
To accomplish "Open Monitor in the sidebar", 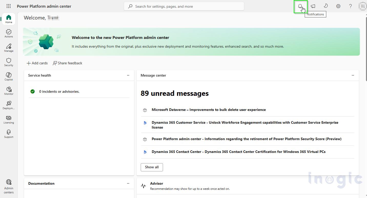I will [9, 91].
